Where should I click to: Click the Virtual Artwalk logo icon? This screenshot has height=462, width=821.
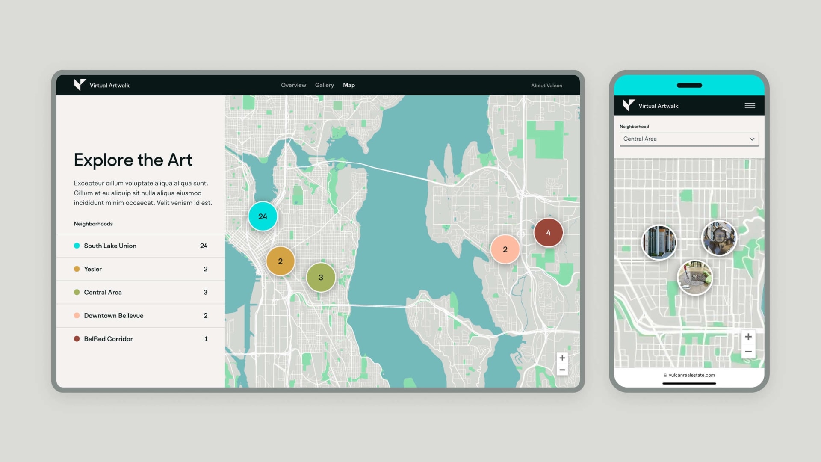pyautogui.click(x=79, y=85)
